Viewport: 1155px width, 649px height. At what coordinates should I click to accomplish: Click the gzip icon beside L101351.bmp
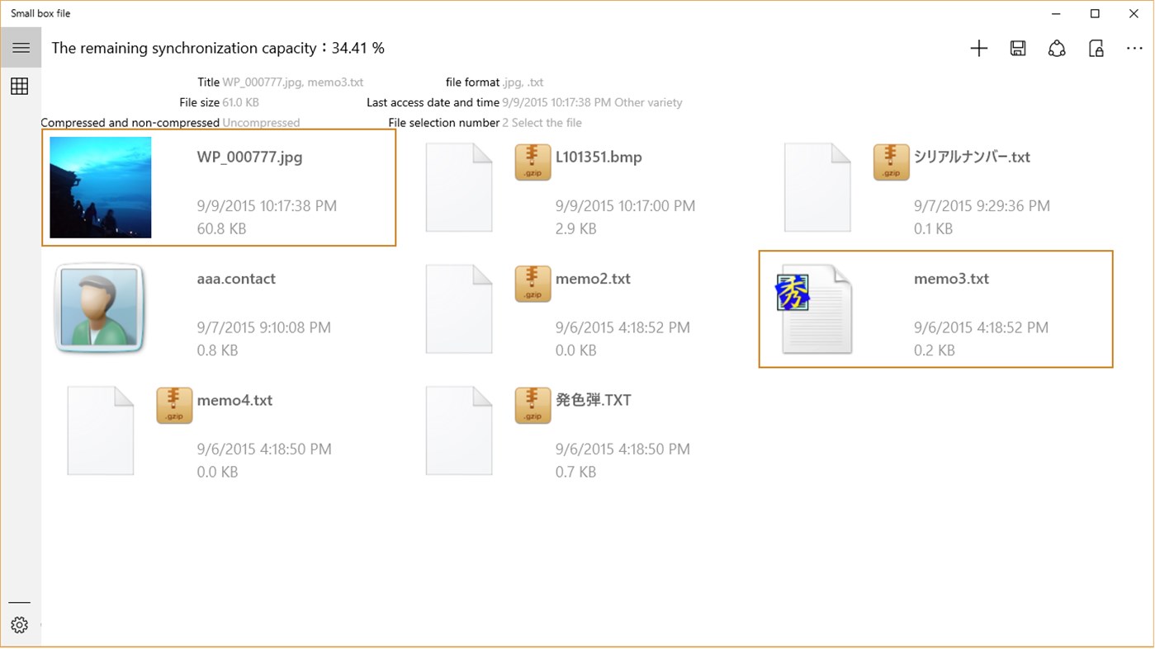coord(533,162)
